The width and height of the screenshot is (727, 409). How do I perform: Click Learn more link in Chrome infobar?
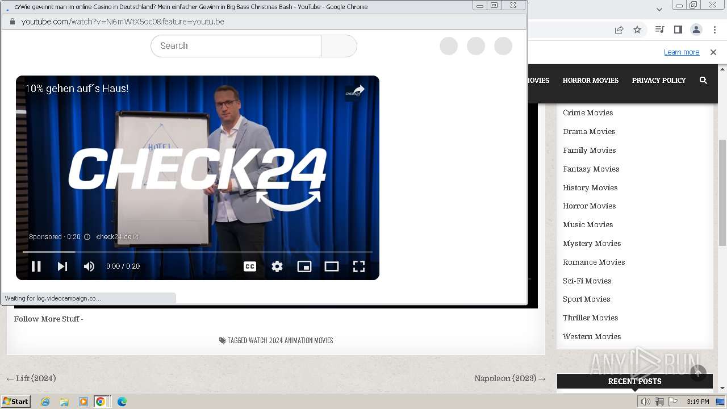682,52
